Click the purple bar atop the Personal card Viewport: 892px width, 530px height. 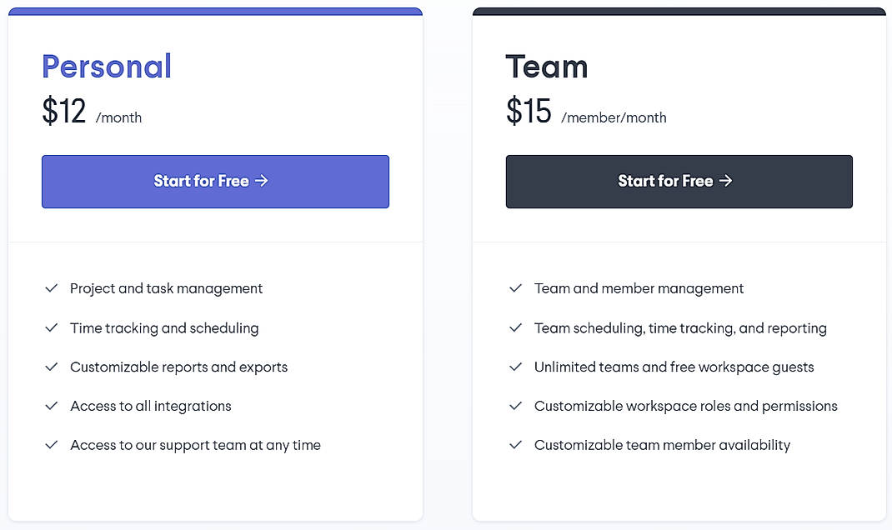point(215,11)
